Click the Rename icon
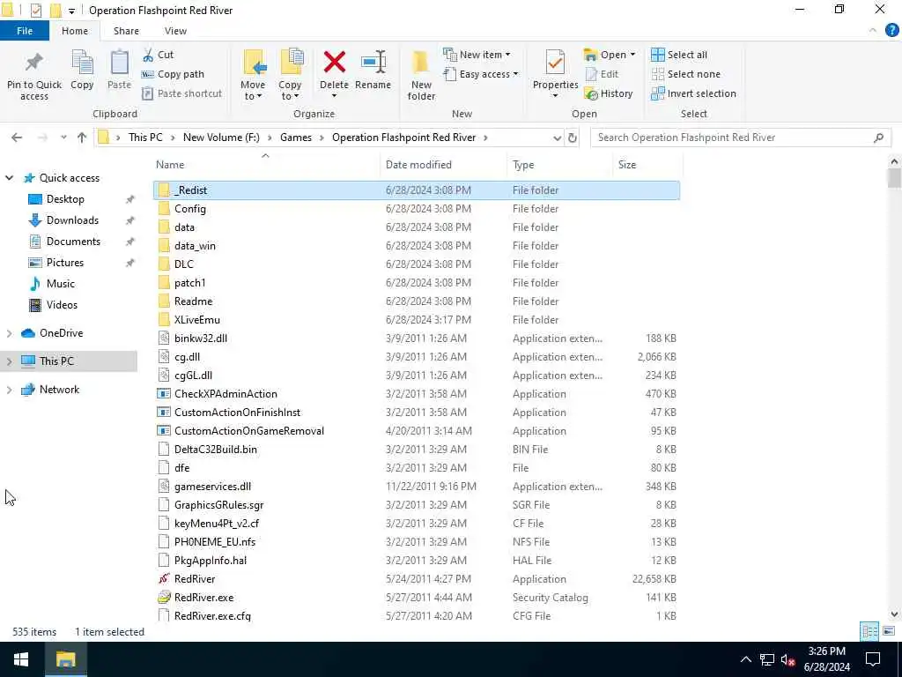This screenshot has height=677, width=902. 373,63
